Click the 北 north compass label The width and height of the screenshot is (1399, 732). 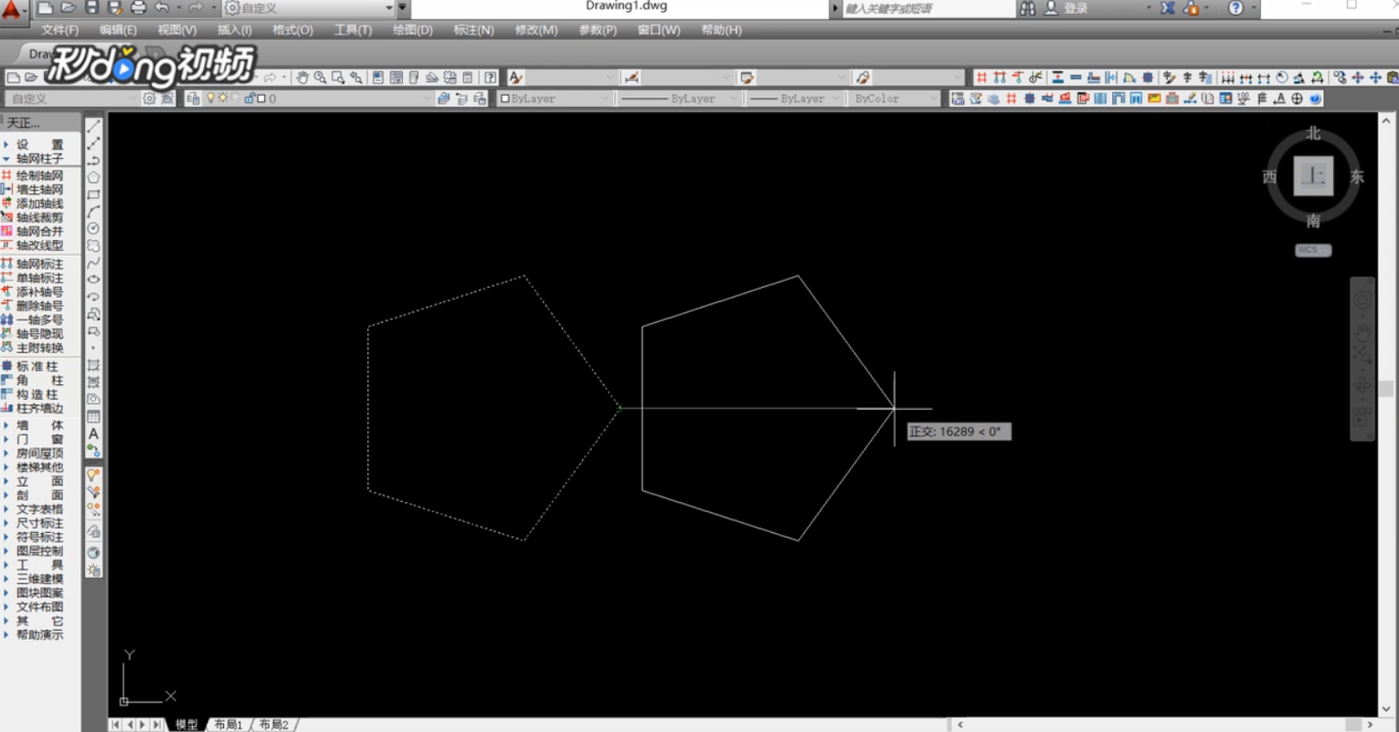coord(1313,133)
